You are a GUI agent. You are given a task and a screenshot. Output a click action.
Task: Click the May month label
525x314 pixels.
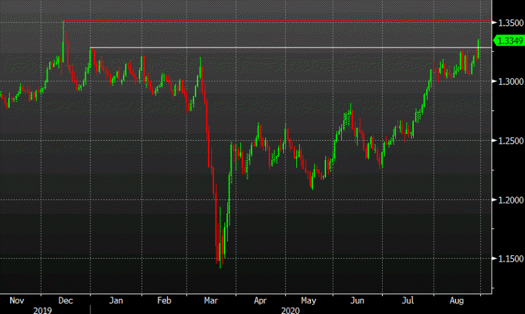click(x=308, y=300)
